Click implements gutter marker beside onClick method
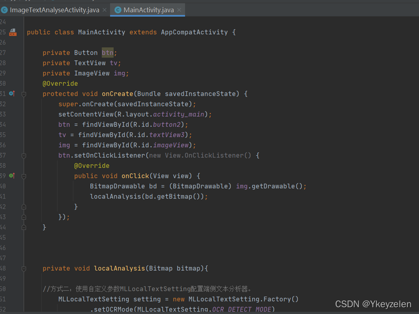Screen dimensions: 419x314 click(x=12, y=175)
